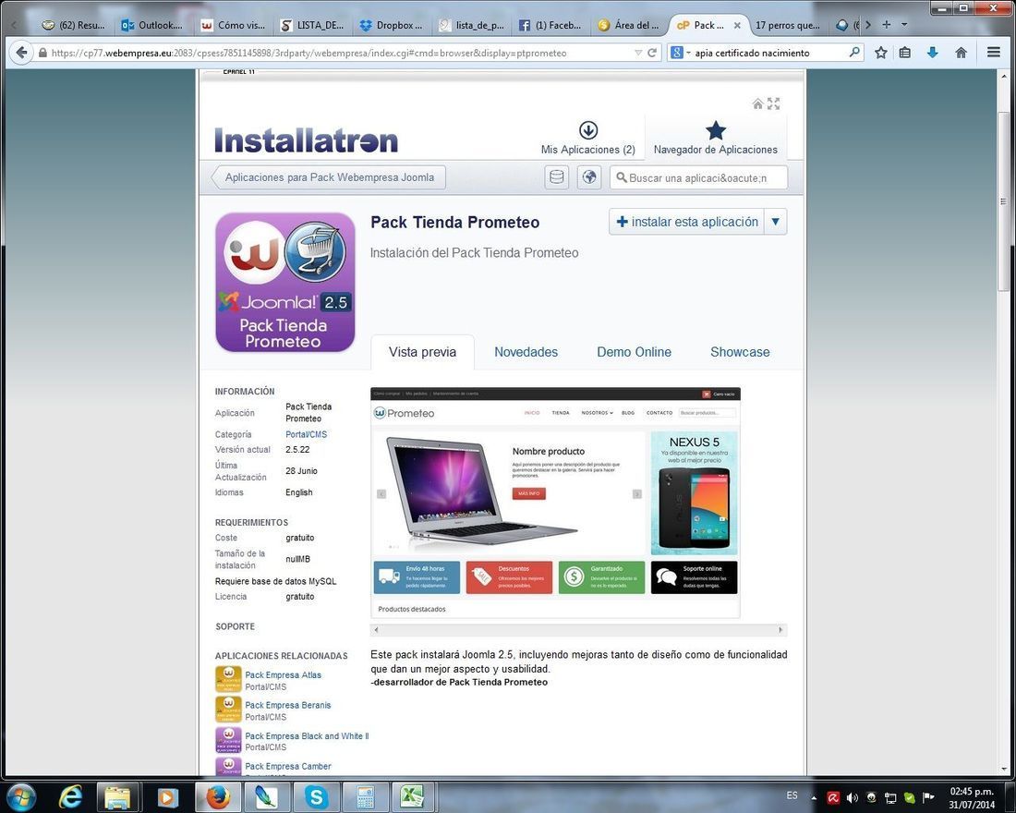The height and width of the screenshot is (813, 1016).
Task: Reload the page with the refresh icon
Action: (x=652, y=54)
